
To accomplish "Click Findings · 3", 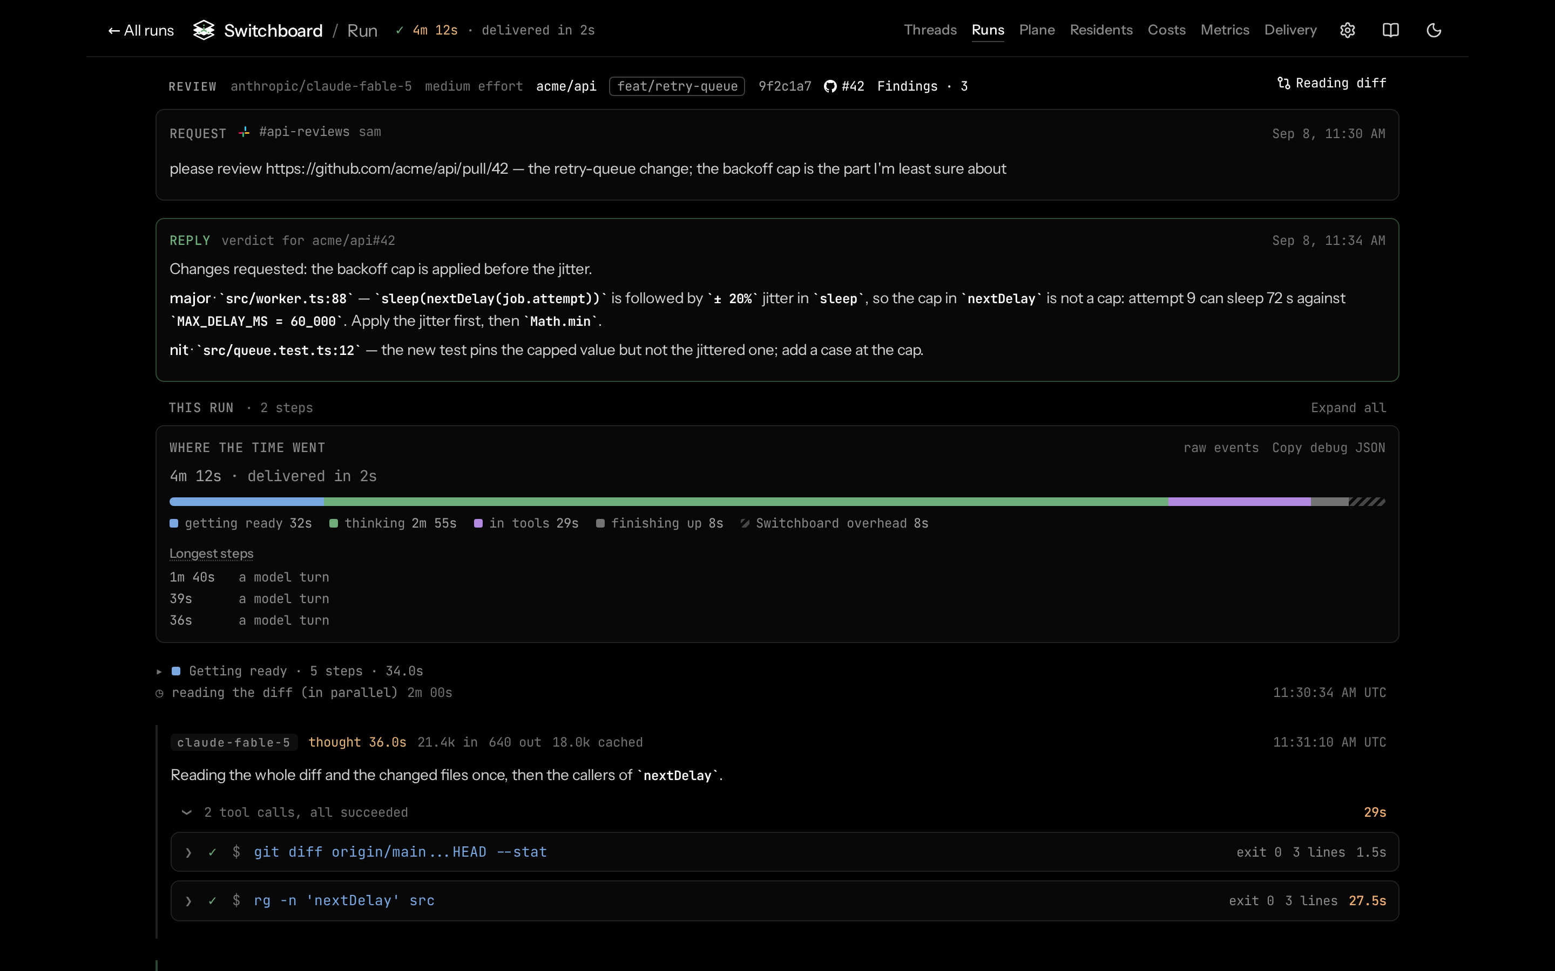I will pos(922,86).
